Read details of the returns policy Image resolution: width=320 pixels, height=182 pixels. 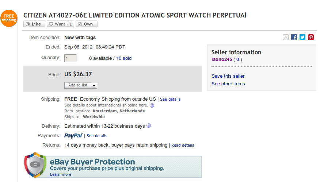point(183,145)
